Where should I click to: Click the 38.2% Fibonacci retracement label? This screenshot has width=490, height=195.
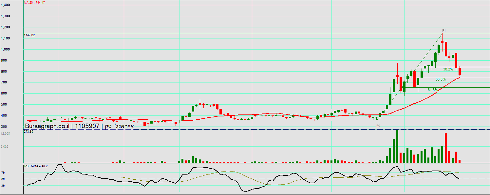[x=448, y=69]
